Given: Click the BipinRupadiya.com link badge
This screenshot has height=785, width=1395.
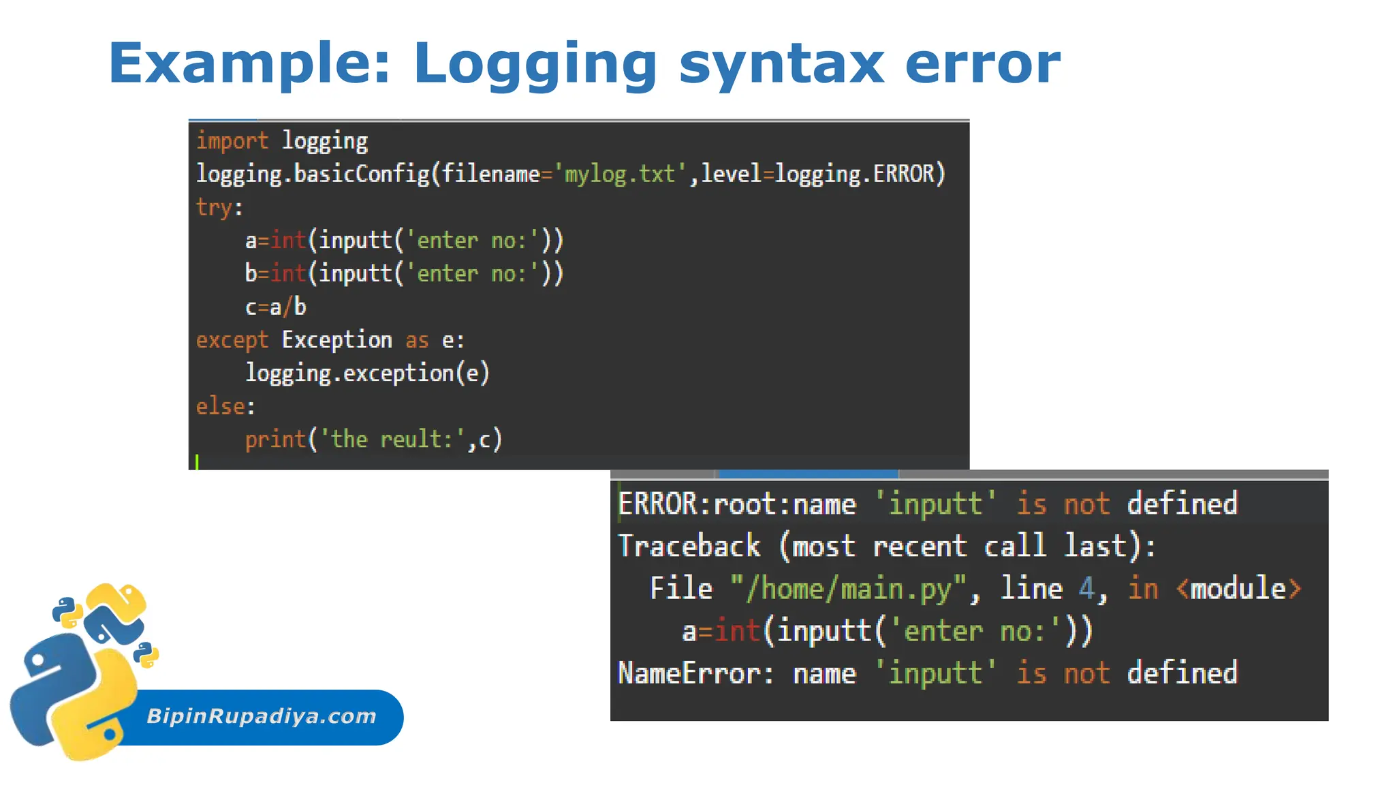Looking at the screenshot, I should coord(262,717).
